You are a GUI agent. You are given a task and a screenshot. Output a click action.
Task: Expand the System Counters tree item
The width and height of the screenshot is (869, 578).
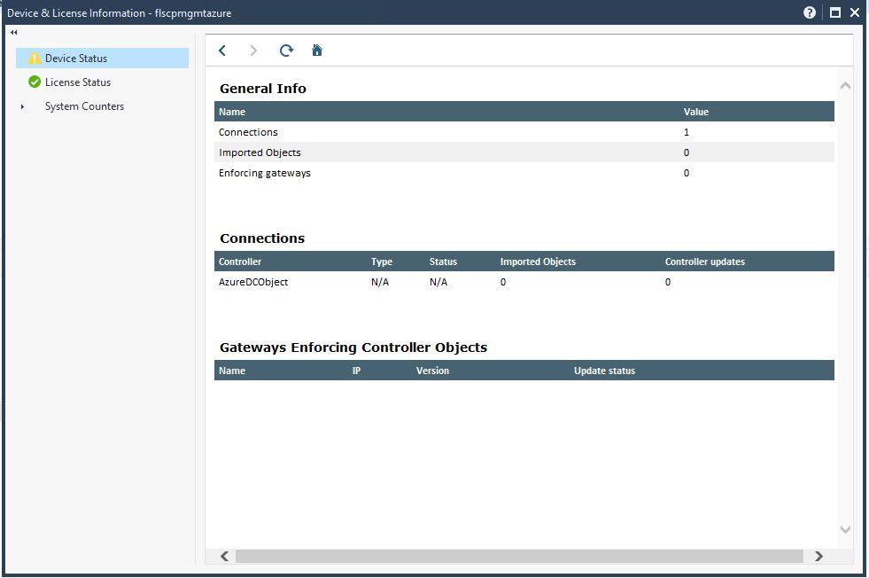[x=22, y=105]
